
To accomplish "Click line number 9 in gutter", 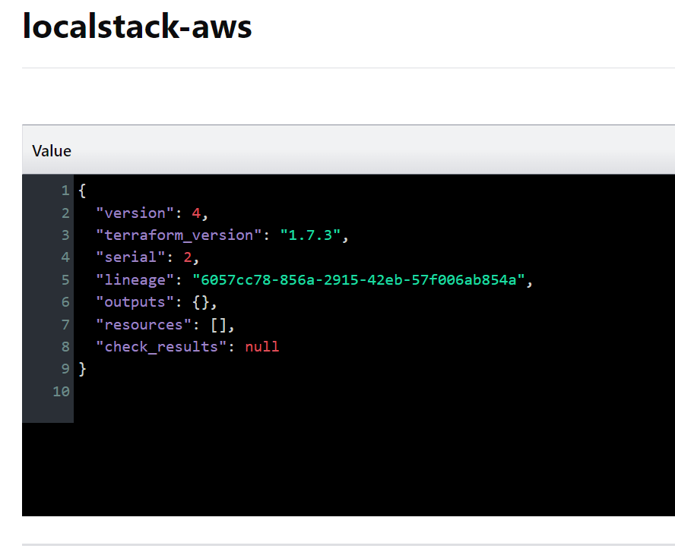I will [x=65, y=369].
